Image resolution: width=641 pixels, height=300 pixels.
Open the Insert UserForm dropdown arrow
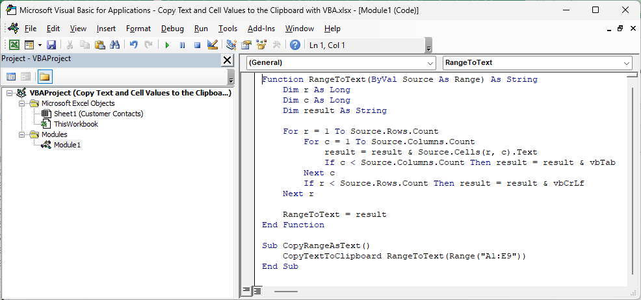tap(40, 45)
